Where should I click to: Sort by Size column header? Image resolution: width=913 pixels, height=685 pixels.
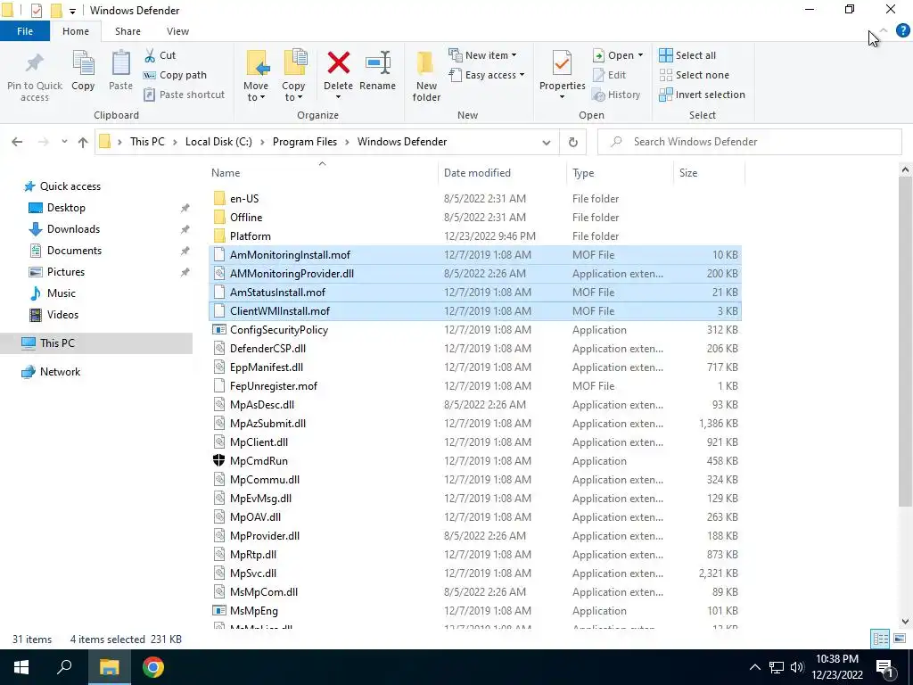click(x=709, y=173)
